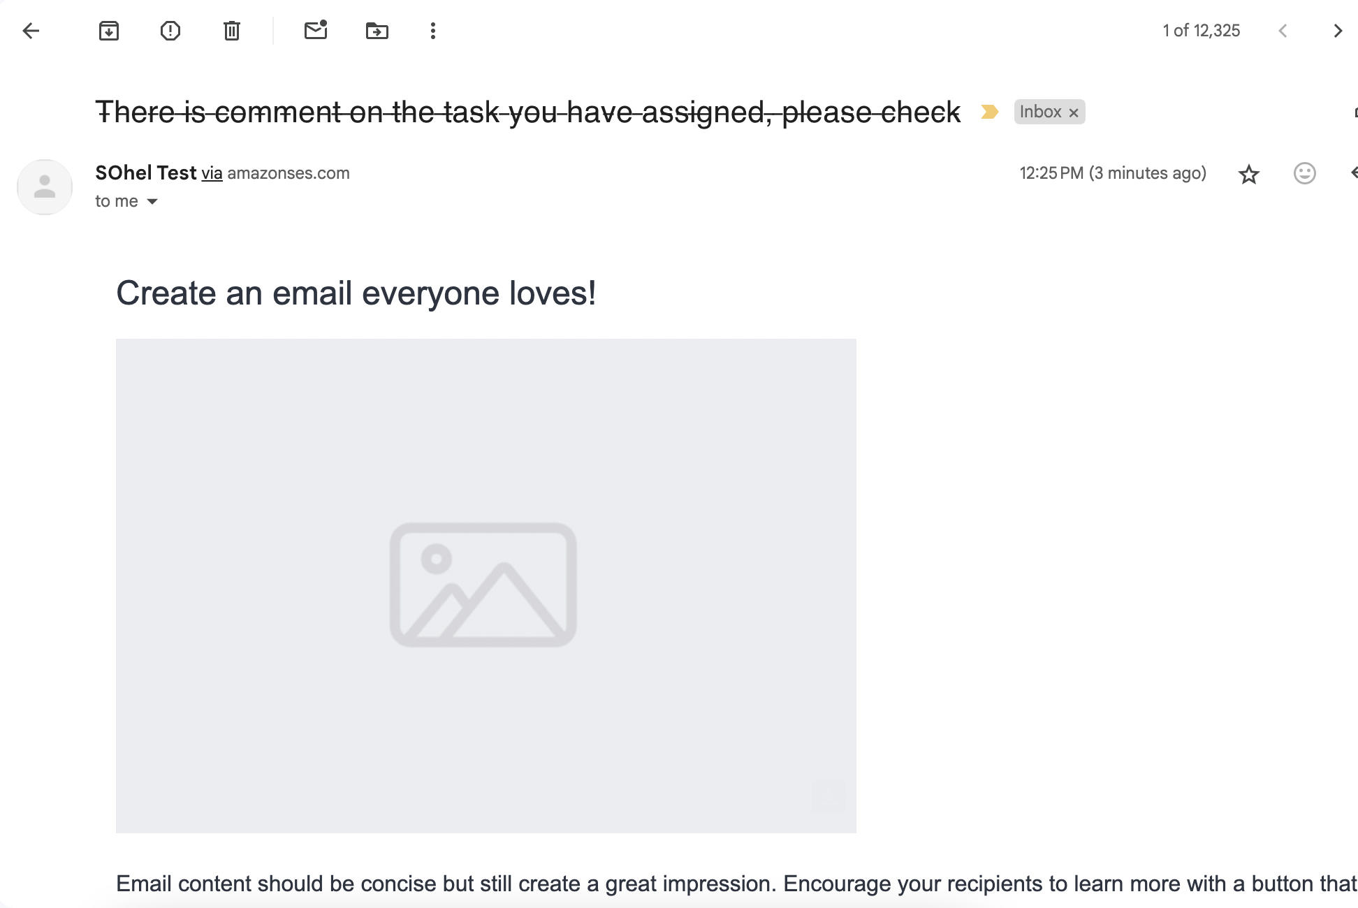Click the sender name SOhel Test

pyautogui.click(x=146, y=173)
